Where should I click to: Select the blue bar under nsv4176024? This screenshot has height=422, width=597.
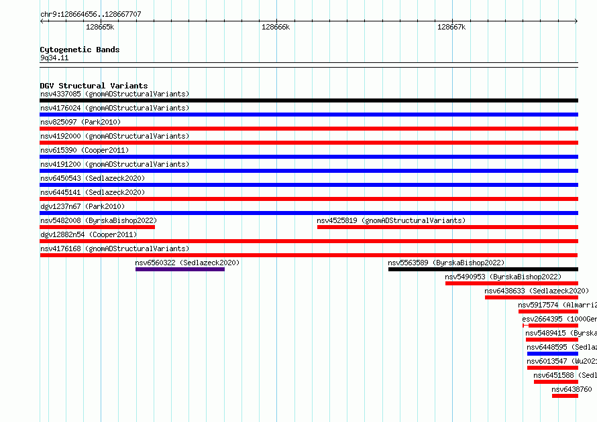point(309,115)
